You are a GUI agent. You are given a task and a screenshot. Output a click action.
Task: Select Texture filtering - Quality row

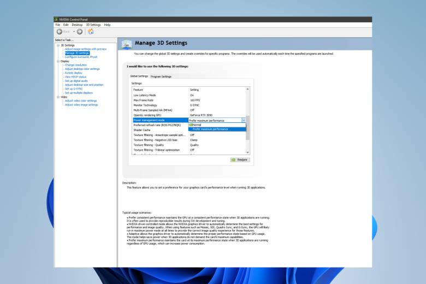[189, 145]
